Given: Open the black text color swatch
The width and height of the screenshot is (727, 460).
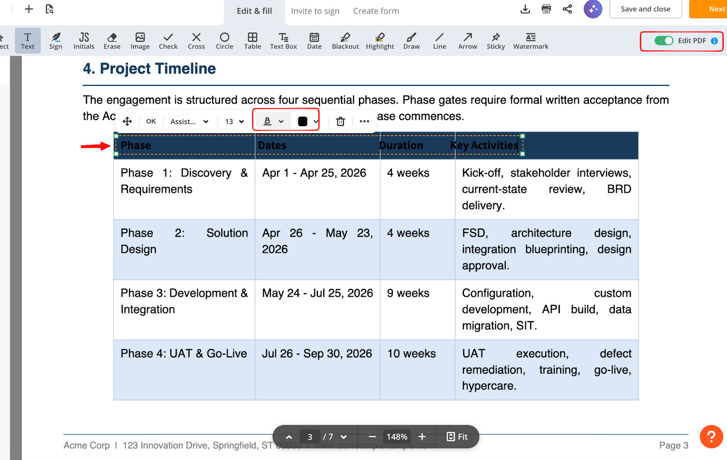Looking at the screenshot, I should 303,121.
